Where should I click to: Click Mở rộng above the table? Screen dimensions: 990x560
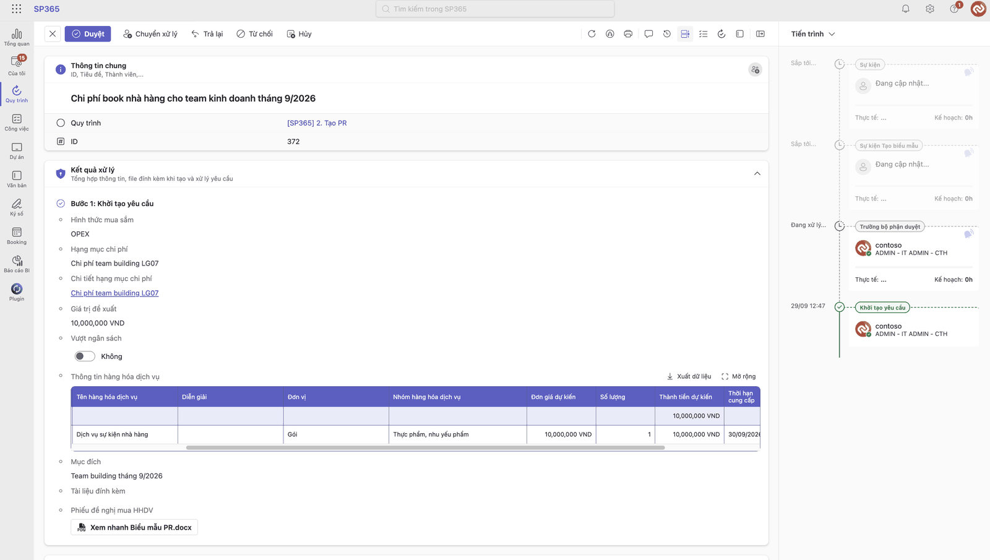[x=739, y=376]
